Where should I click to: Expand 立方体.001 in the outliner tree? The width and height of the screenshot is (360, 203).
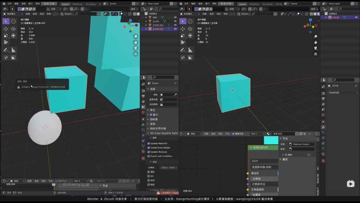pos(146,25)
